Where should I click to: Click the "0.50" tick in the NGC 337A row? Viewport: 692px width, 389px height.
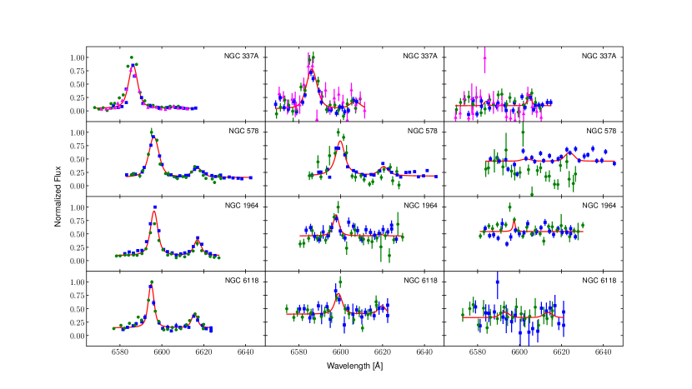(78, 84)
